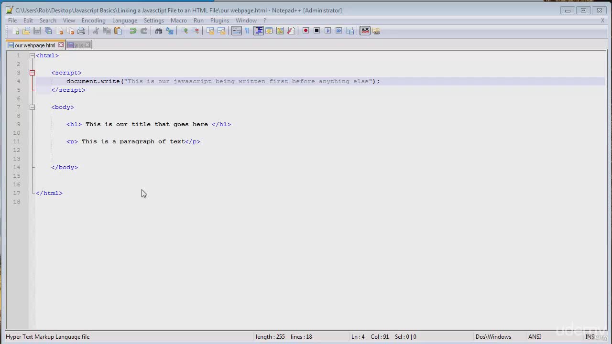Image resolution: width=612 pixels, height=344 pixels.
Task: Click the Replace icon in toolbar
Action: tap(170, 31)
